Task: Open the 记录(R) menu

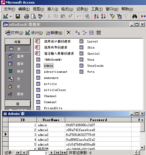Action: 82,9
